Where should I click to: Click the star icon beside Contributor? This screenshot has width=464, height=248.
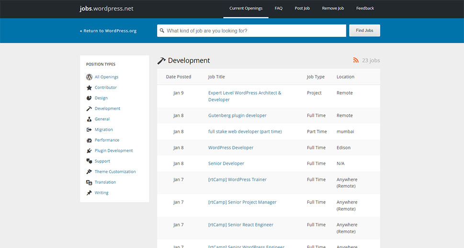click(89, 88)
